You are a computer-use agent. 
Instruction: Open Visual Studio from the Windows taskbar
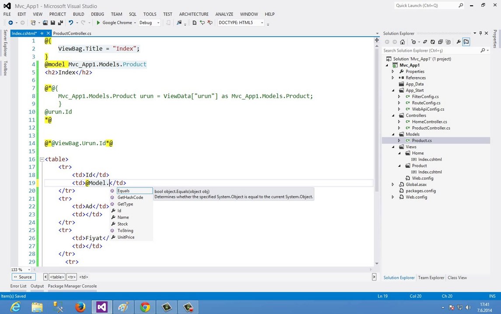click(101, 307)
